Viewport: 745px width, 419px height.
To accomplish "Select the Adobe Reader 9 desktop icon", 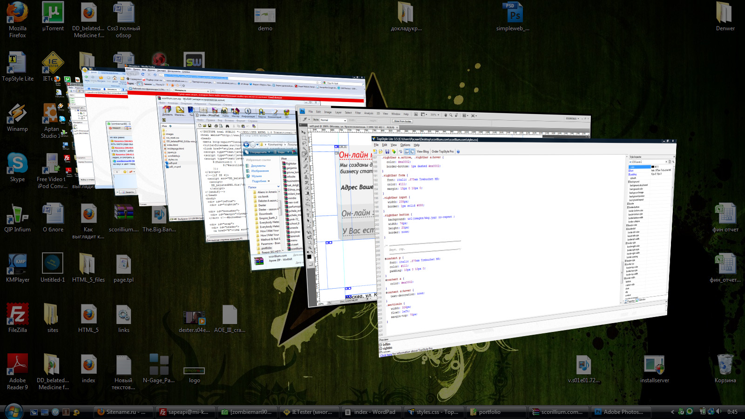I will coord(18,372).
